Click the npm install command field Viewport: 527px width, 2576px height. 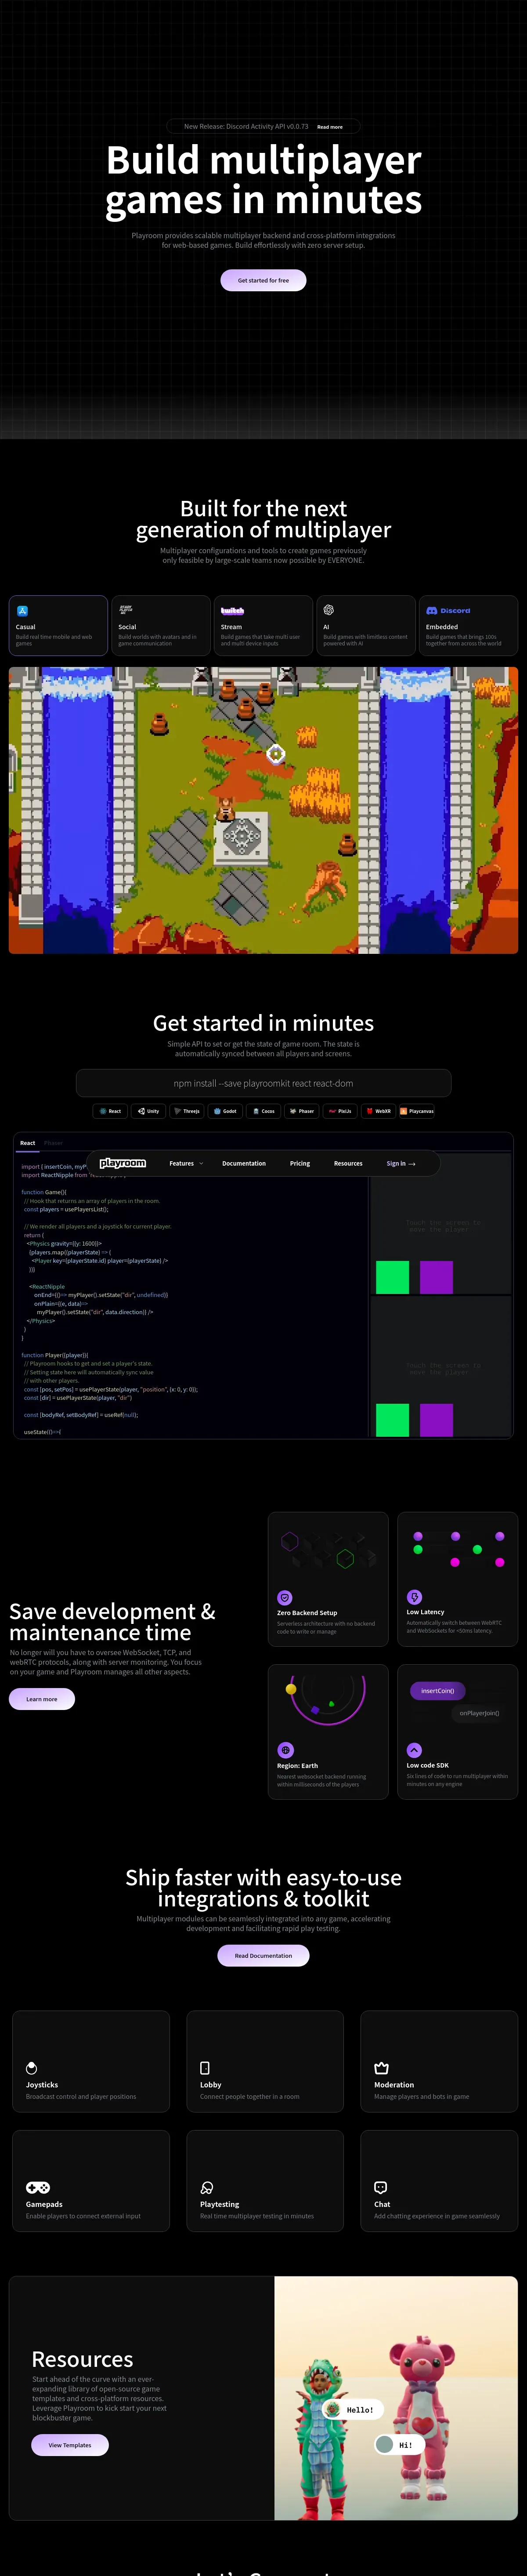click(263, 1083)
